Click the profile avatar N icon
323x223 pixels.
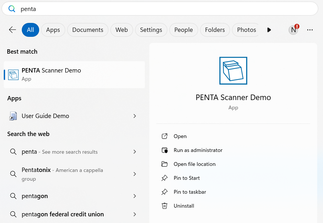293,30
